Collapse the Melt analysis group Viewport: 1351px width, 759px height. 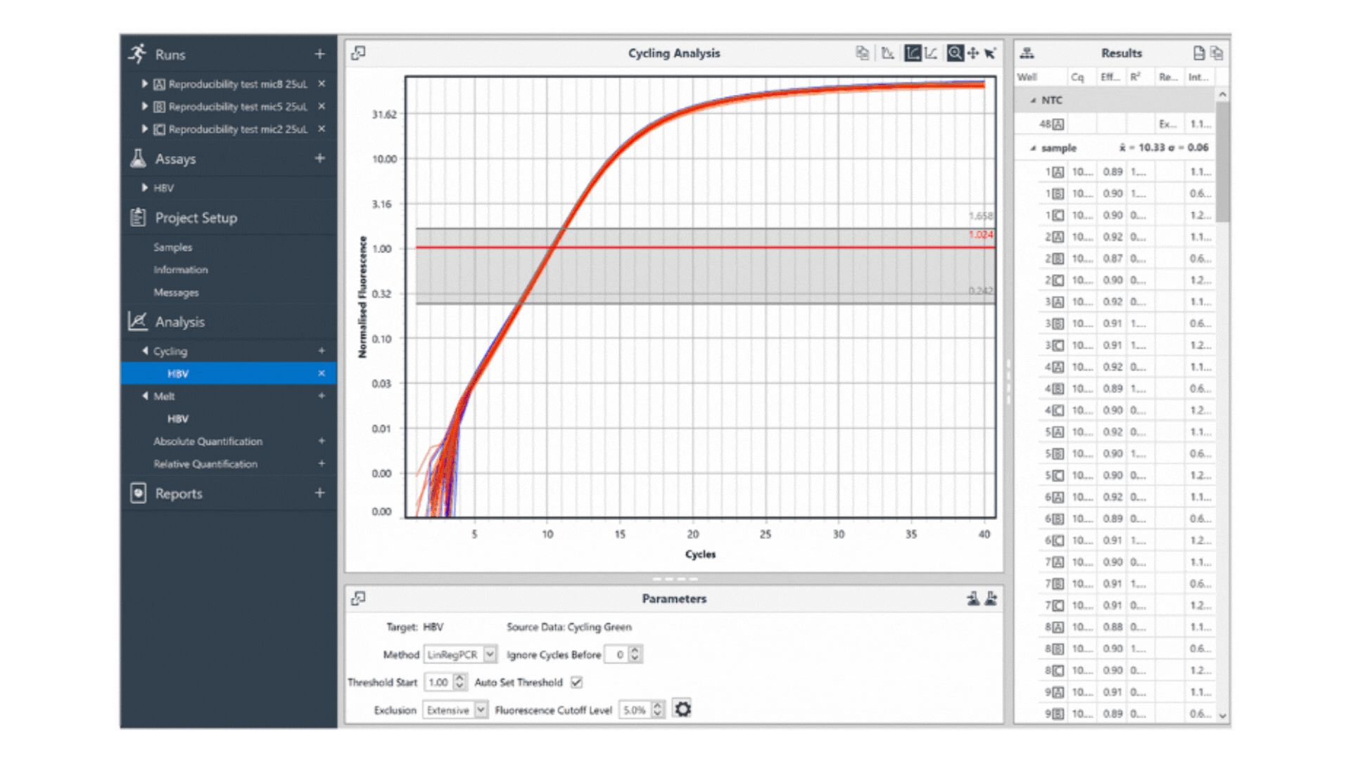point(145,396)
